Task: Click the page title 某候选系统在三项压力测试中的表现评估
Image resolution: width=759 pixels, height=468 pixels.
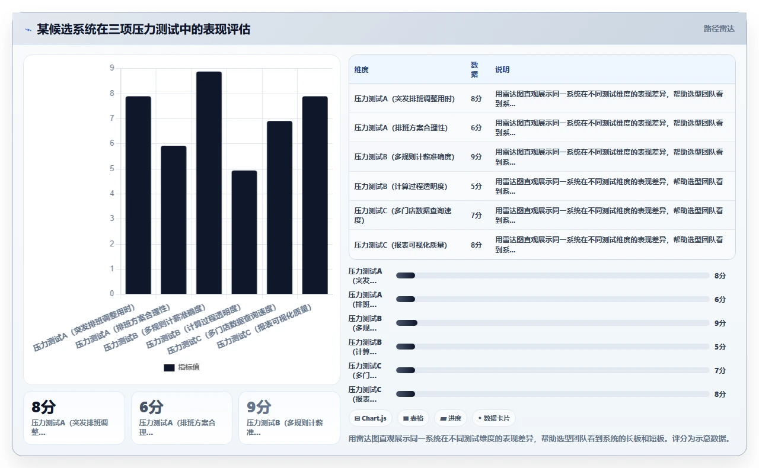Action: point(143,29)
